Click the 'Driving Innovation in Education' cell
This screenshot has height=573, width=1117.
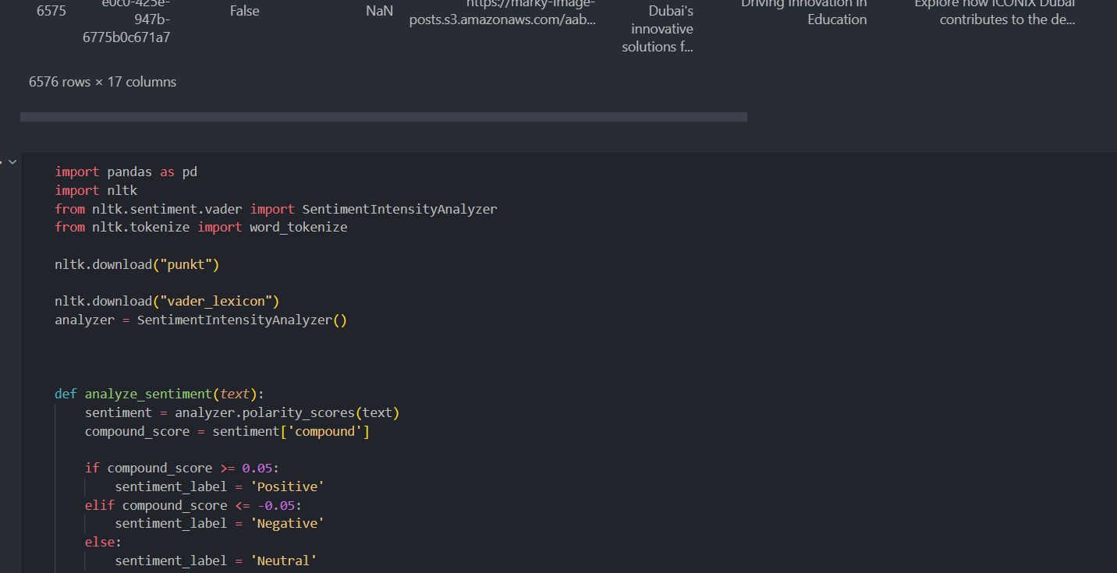(803, 12)
